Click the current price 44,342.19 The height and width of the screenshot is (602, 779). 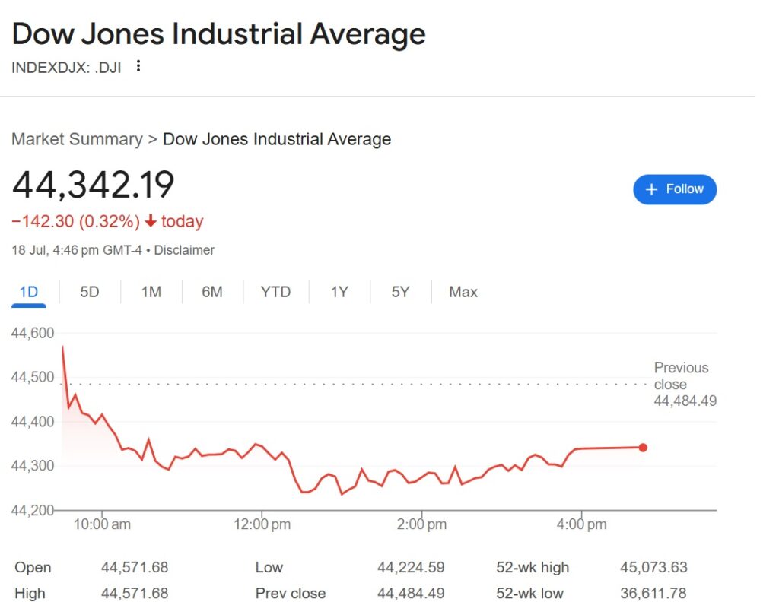(94, 185)
